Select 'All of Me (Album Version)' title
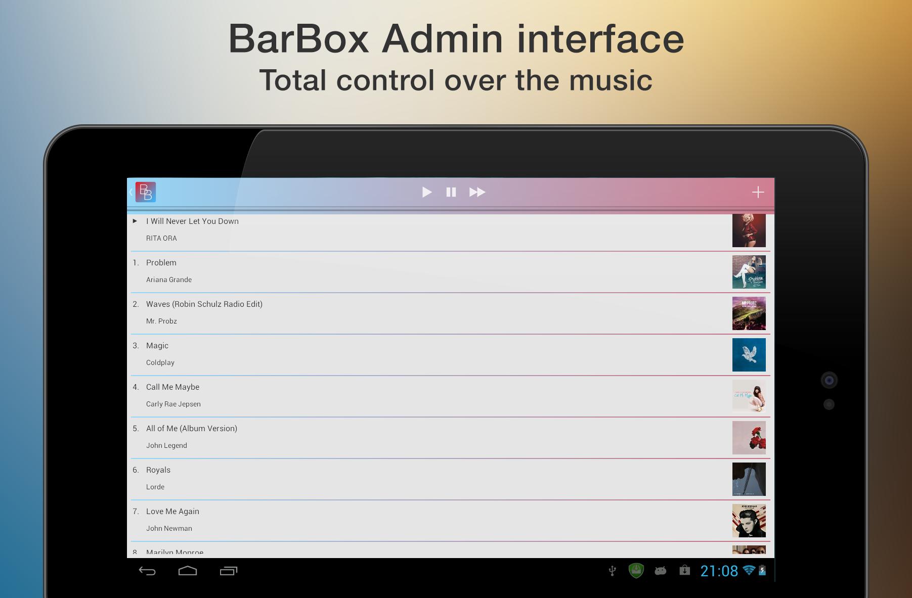Viewport: 912px width, 598px height. click(192, 428)
